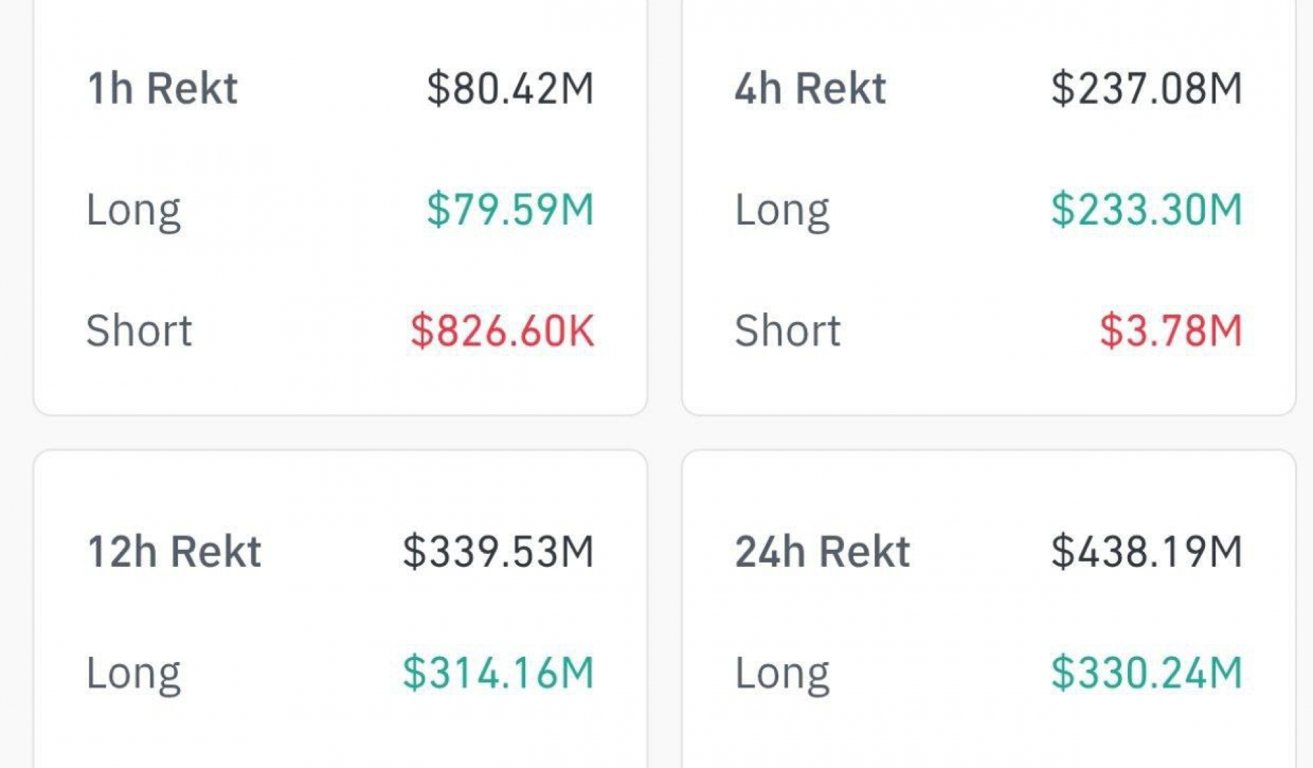Click the 4h Rekt card title
This screenshot has height=768, width=1313.
pyautogui.click(x=810, y=88)
